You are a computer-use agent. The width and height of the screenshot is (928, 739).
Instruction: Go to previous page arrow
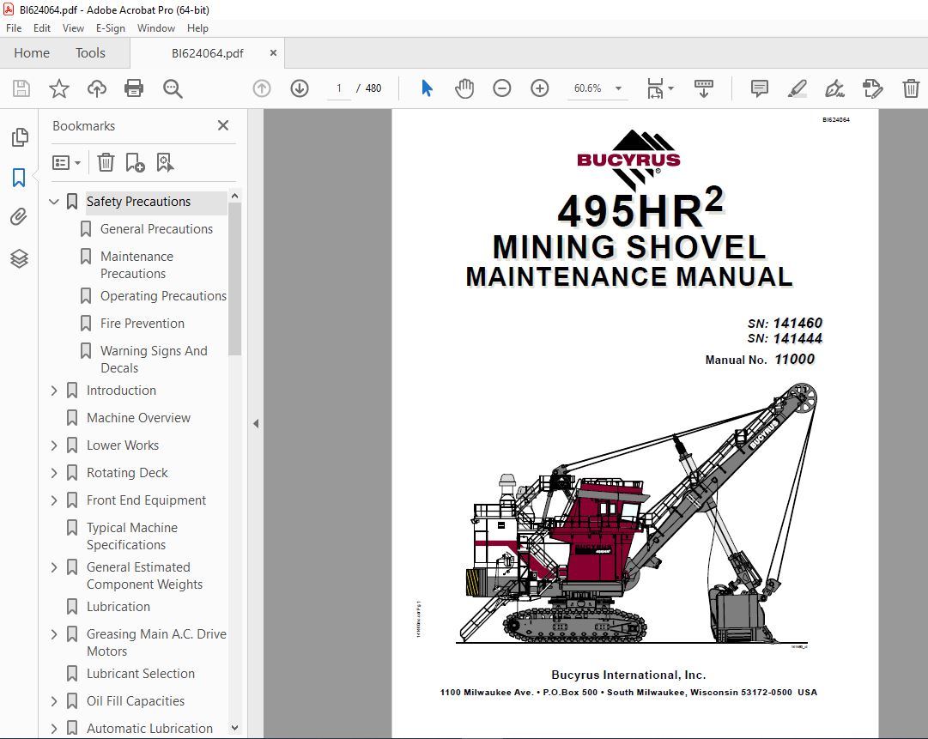tap(262, 88)
